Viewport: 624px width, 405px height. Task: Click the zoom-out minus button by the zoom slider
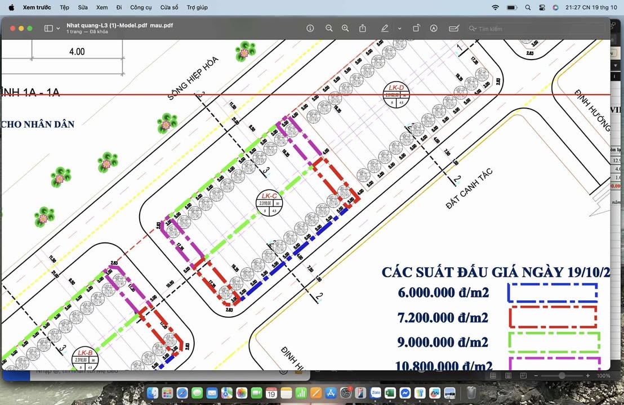(x=536, y=376)
